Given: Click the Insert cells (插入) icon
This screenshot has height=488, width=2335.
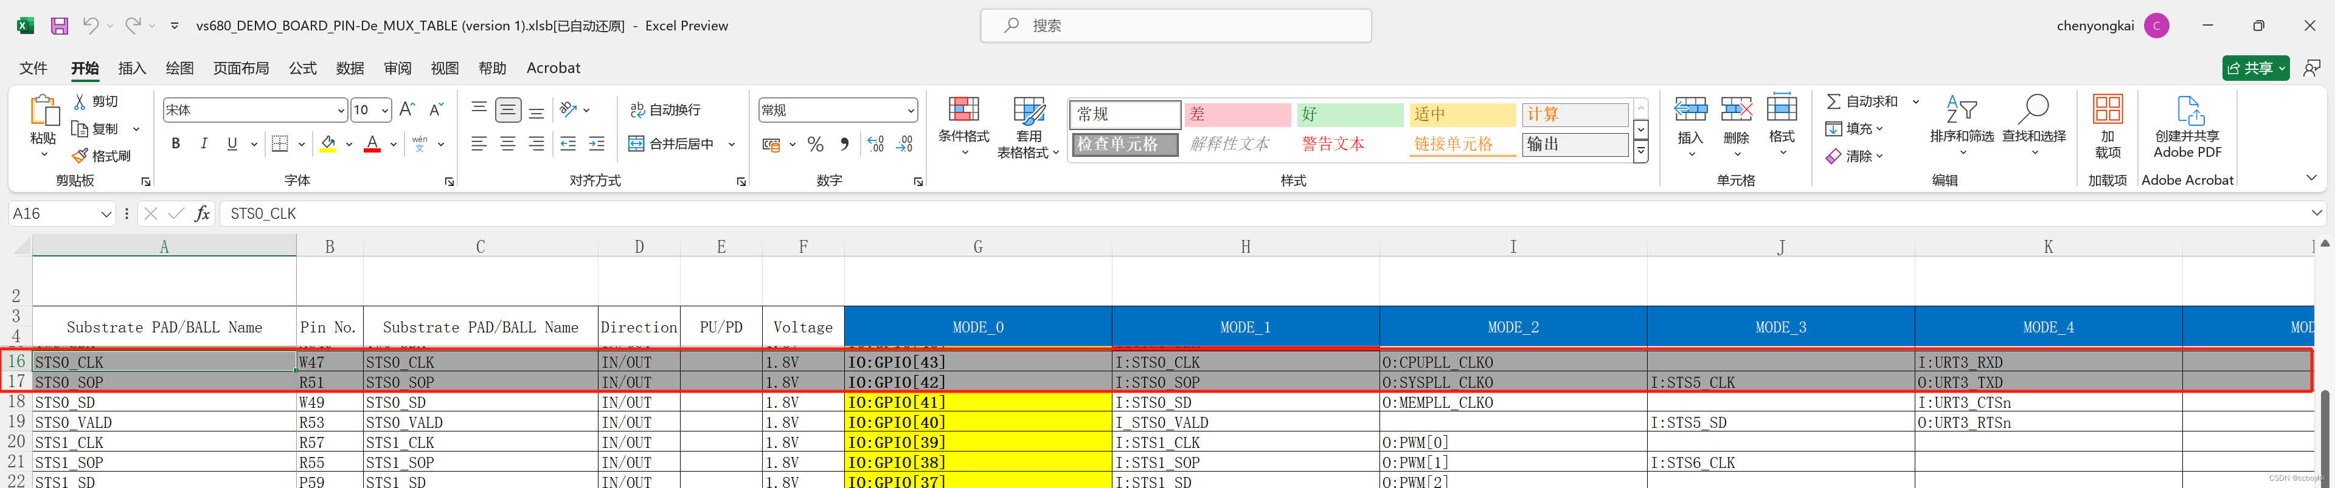Looking at the screenshot, I should click(1690, 111).
